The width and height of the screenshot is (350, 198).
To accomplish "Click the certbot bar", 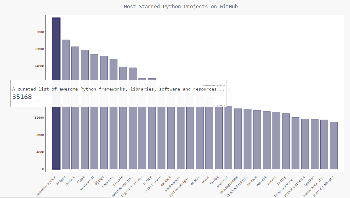I will coord(171,138).
